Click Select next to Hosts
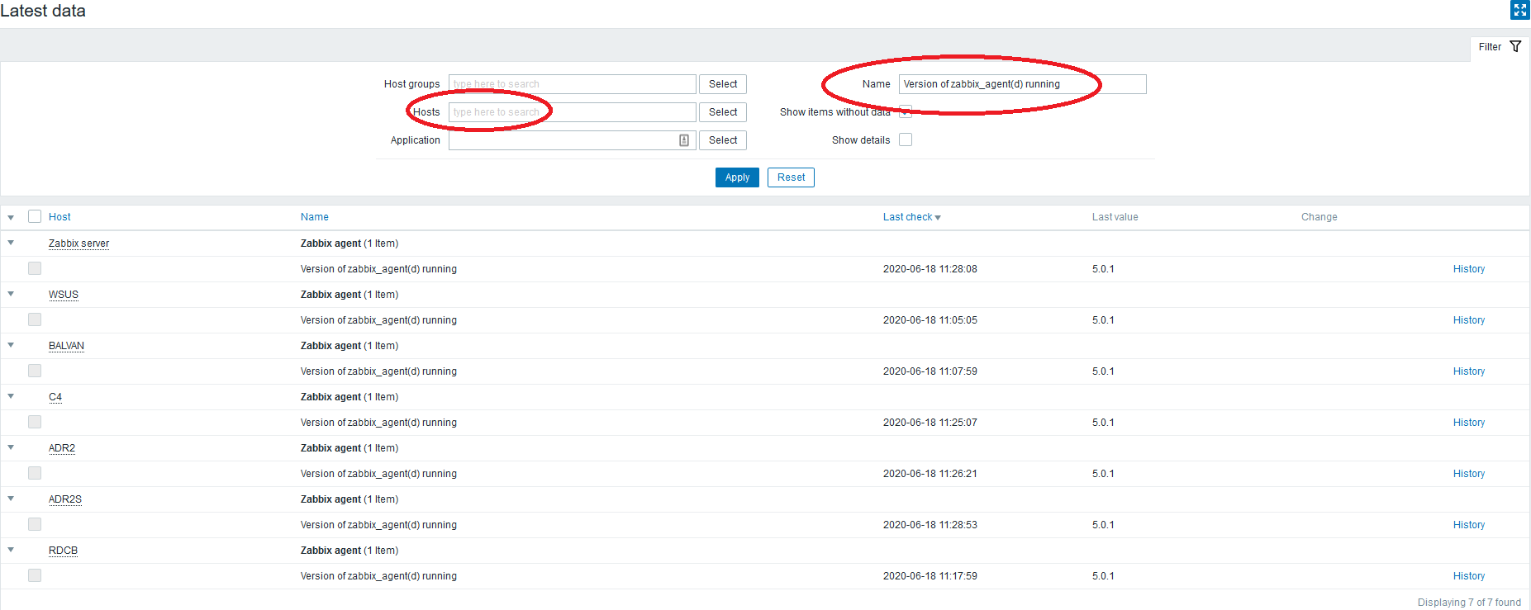Screen dimensions: 1531x610 point(723,112)
